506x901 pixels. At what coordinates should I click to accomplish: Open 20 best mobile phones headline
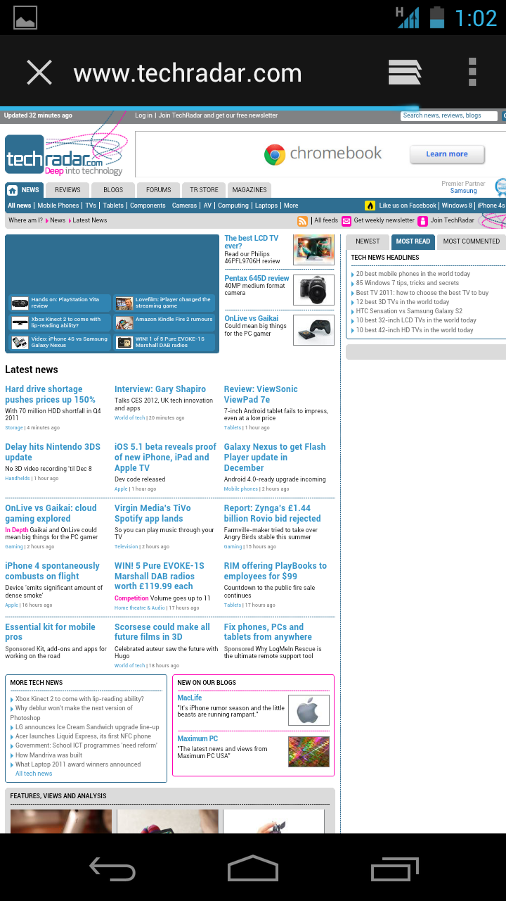tap(413, 274)
